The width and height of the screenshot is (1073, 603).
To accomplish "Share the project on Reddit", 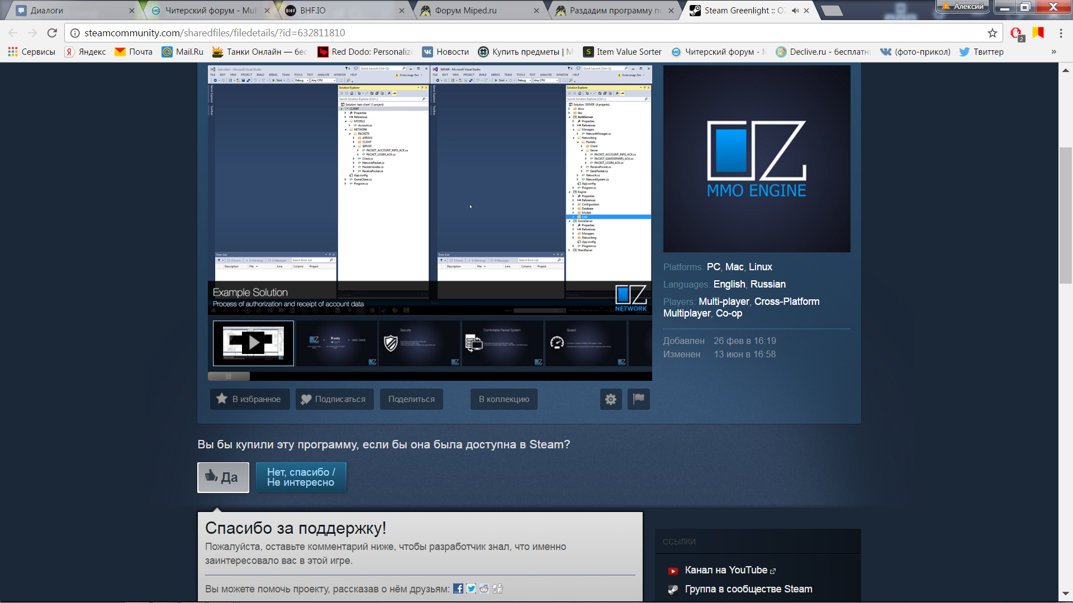I will (x=484, y=588).
